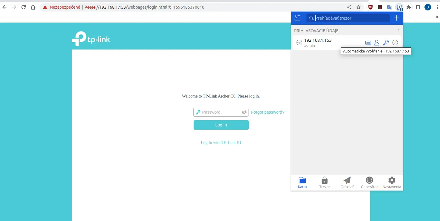
Task: Choose Log In with TP-Link ID
Action: point(221,143)
